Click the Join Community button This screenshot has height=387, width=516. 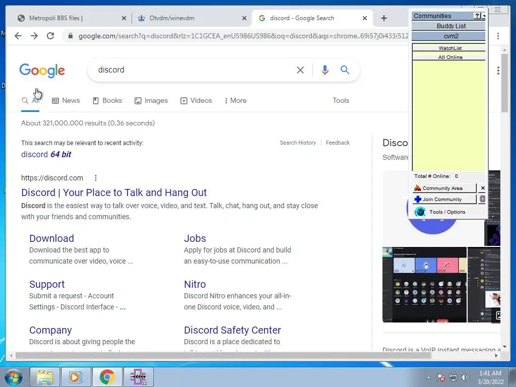click(444, 200)
